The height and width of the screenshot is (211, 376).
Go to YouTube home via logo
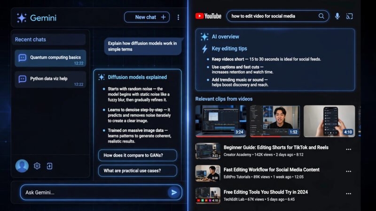point(208,16)
